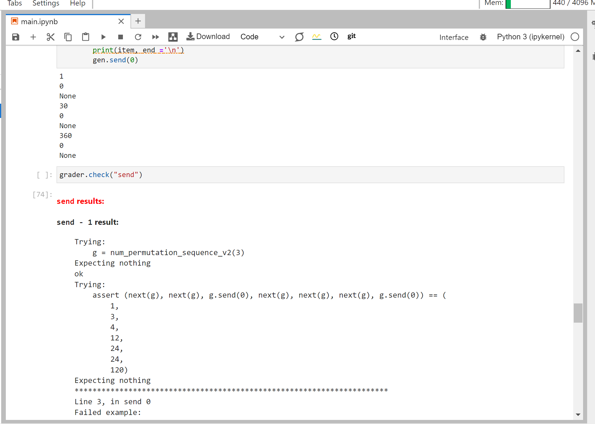Paste cell from the clipboard
Screen dimensions: 595x424
click(85, 37)
